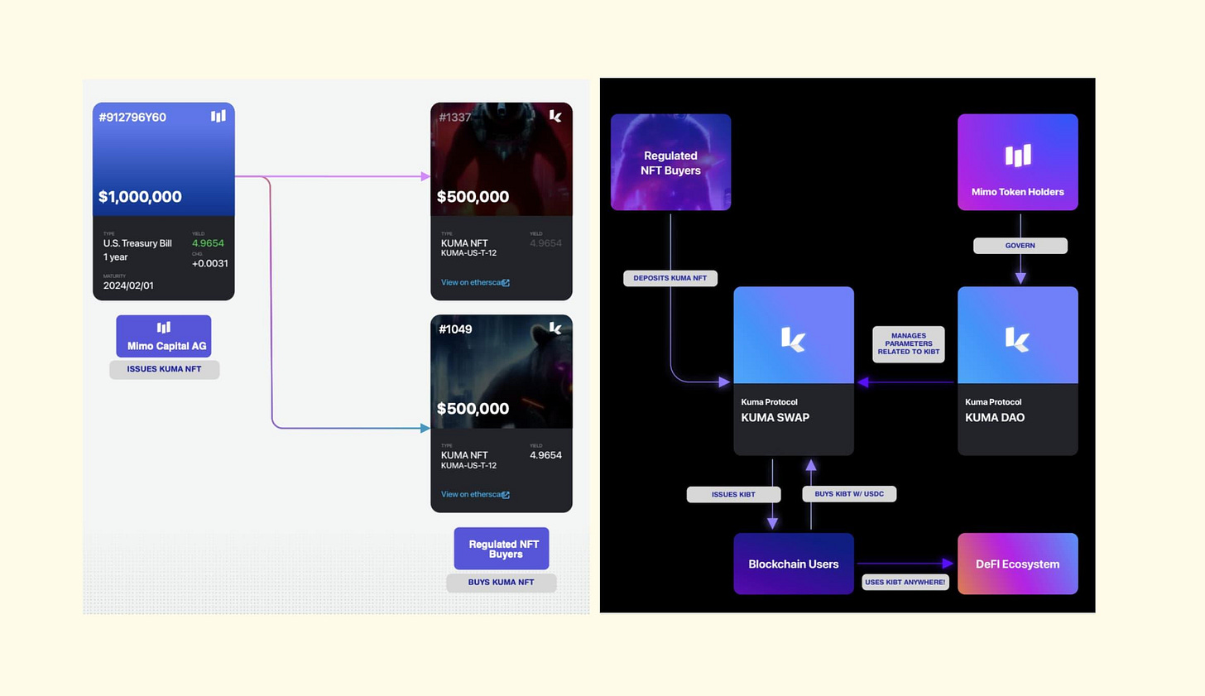Select the Mimo Capital AG button
Screen dimensions: 1205x696
point(164,336)
